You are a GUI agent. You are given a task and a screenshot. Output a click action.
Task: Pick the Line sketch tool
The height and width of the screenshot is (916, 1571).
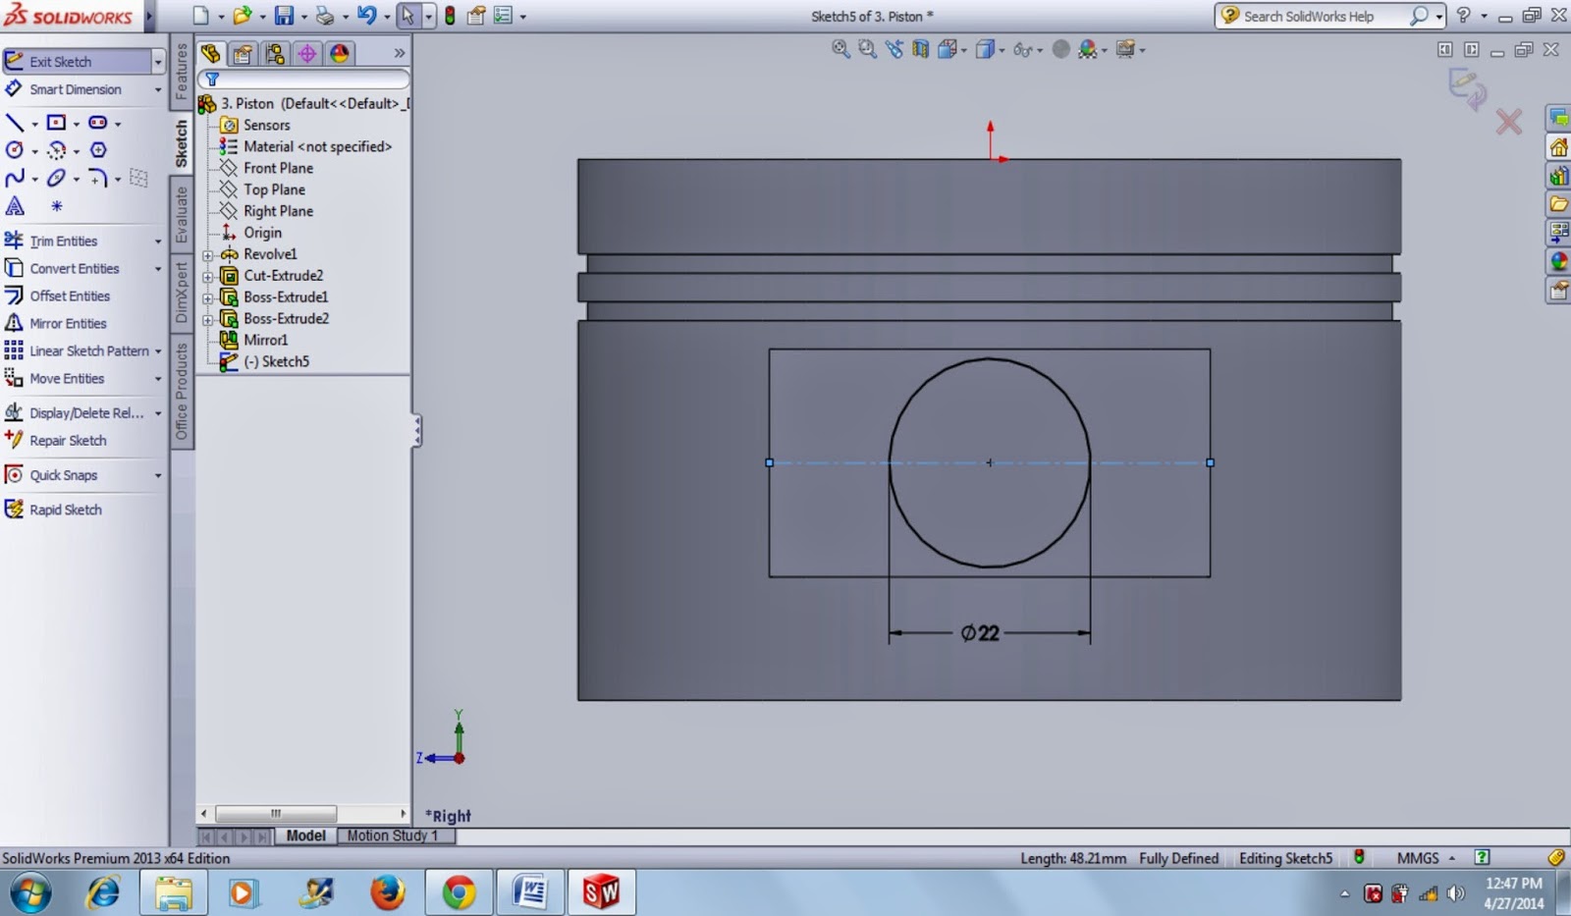pyautogui.click(x=15, y=123)
